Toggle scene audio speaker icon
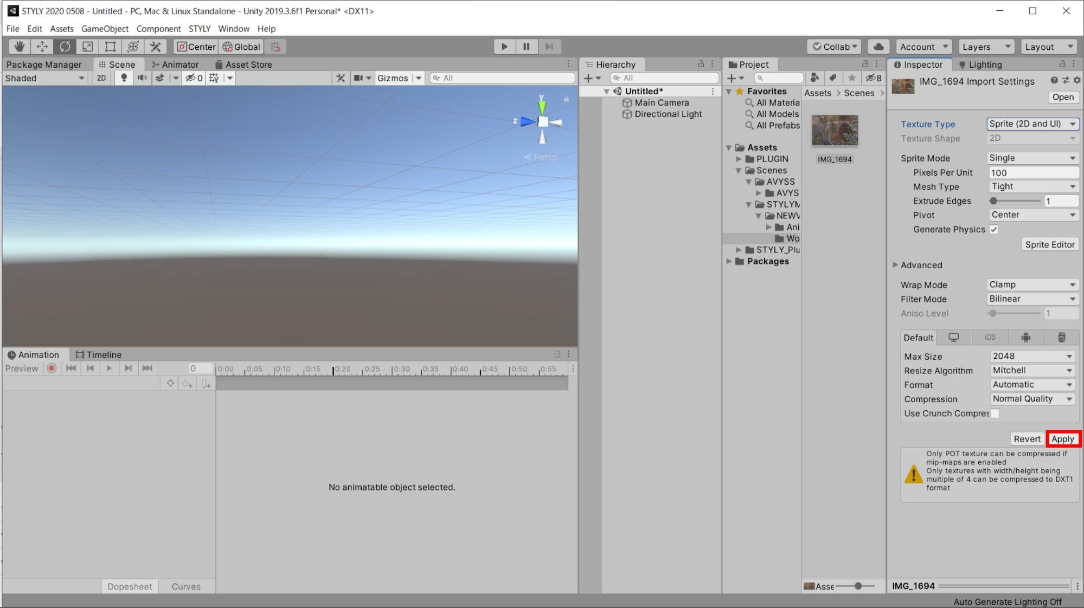Viewport: 1084px width, 608px height. point(142,78)
